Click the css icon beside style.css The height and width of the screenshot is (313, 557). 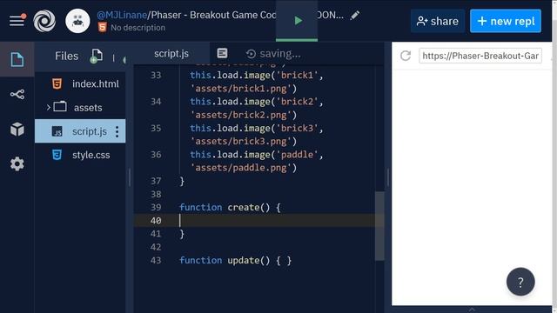[57, 155]
